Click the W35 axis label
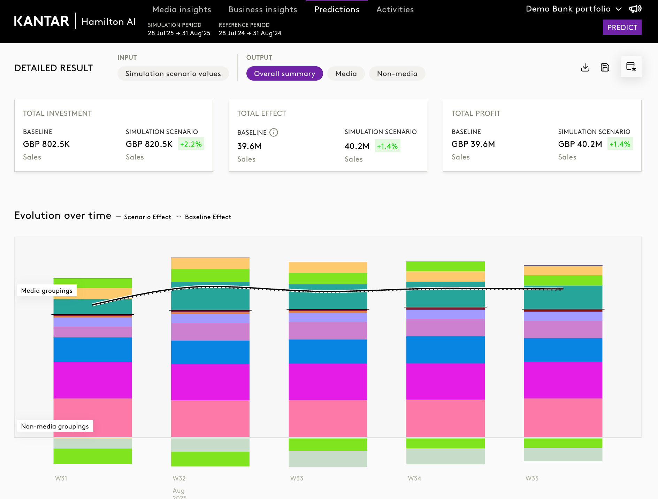Screen dimensions: 658x499 coord(532,478)
